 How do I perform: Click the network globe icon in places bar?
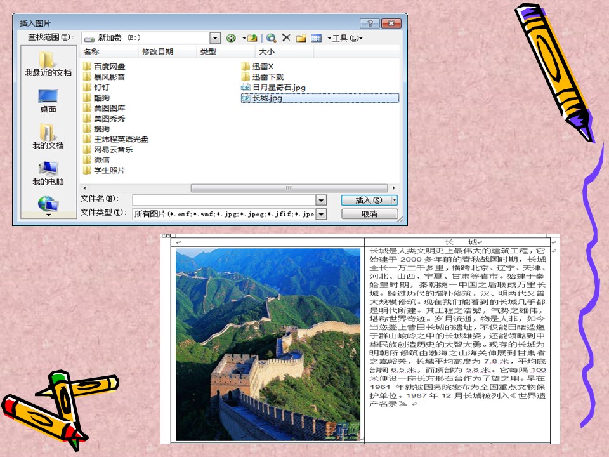tap(48, 203)
